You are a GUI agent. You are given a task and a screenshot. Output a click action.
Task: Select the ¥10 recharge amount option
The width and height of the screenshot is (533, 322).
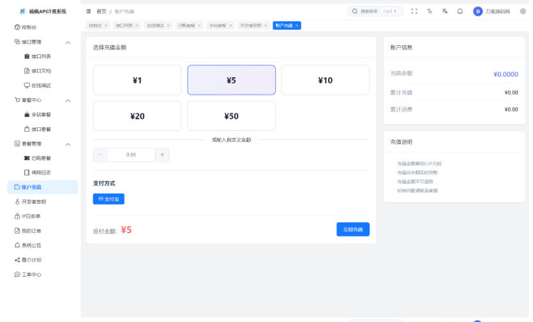click(325, 80)
